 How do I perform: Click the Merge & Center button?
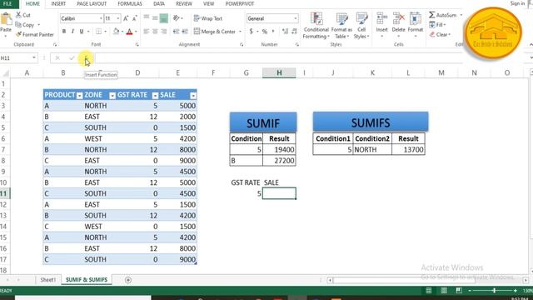pos(215,32)
